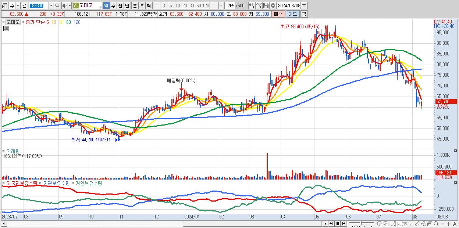Open chart settings gear icon

pos(273,6)
